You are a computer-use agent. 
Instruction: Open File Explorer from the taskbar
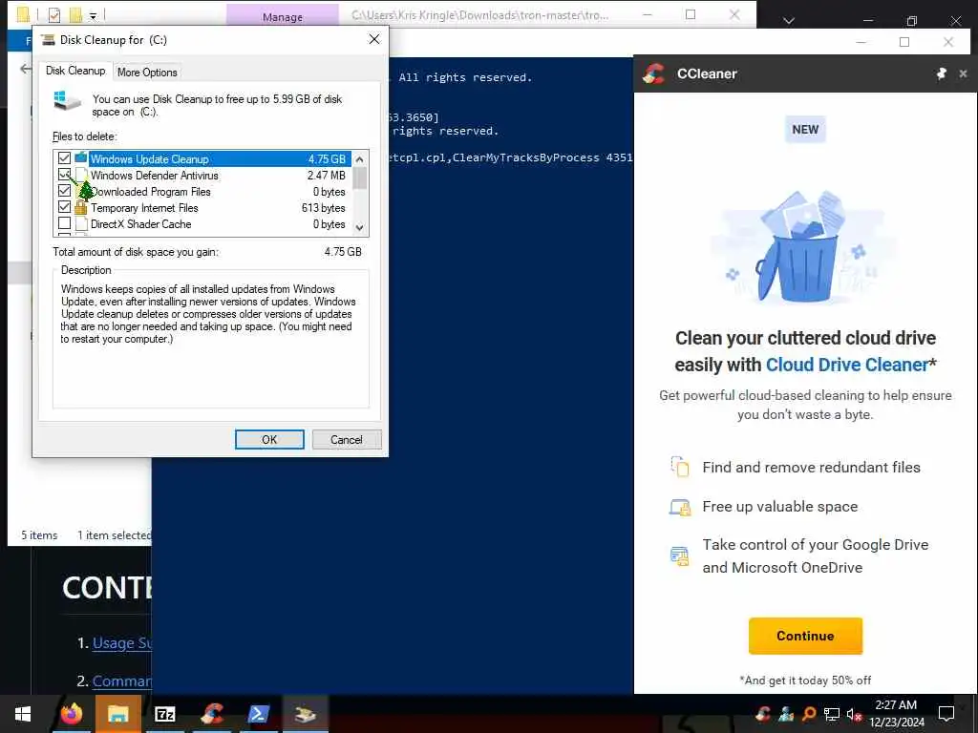pos(117,714)
